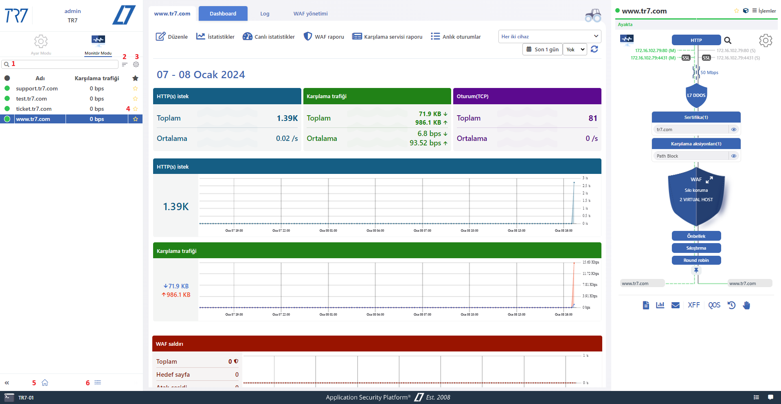
Task: Switch to the Dashboard tab
Action: click(223, 13)
